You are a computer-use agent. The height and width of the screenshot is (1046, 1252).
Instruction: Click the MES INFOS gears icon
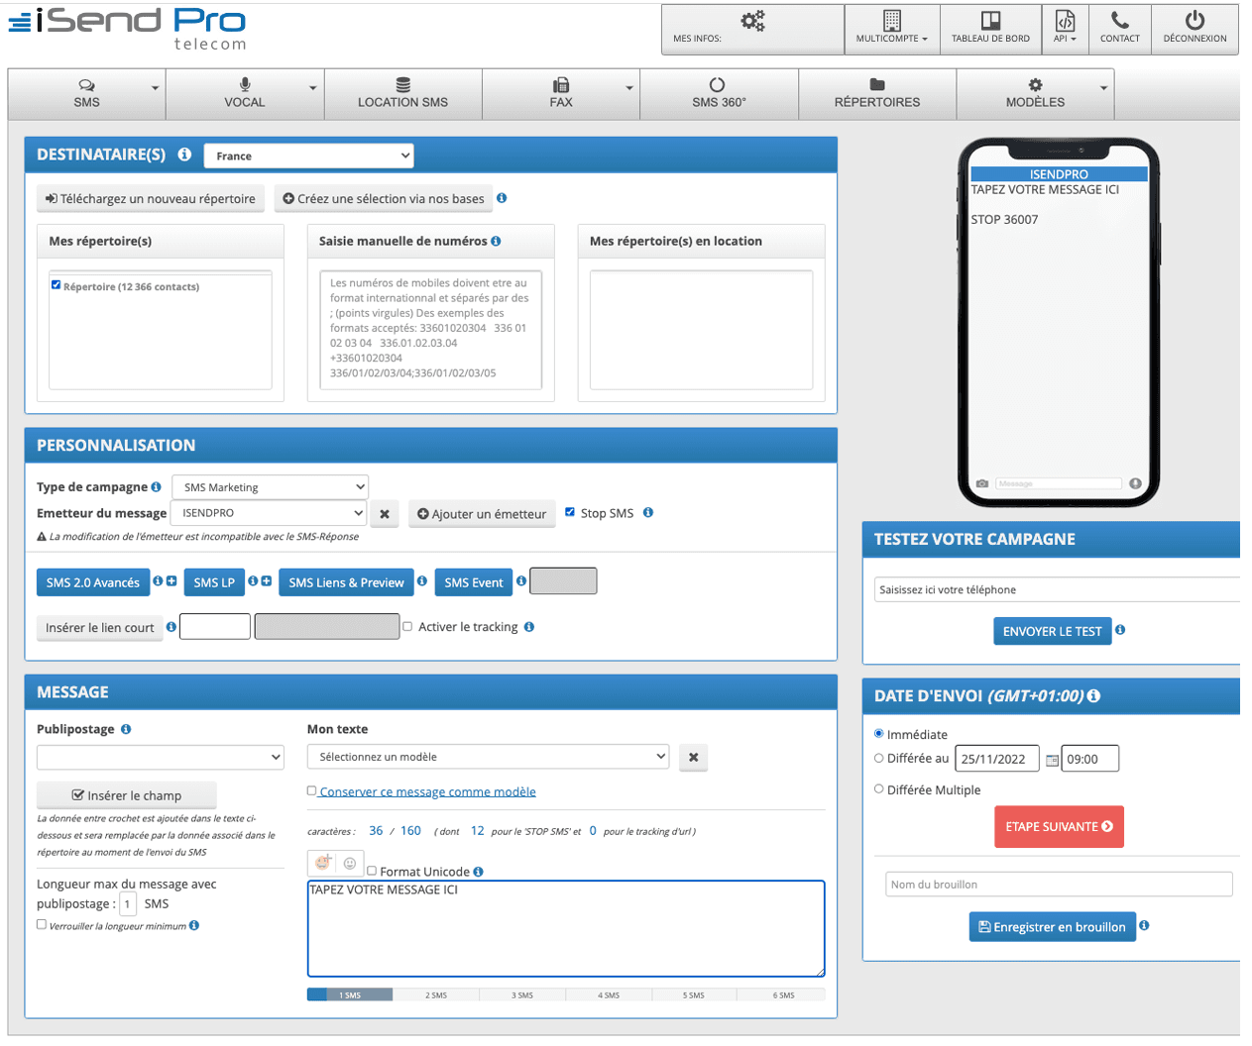pos(752,21)
